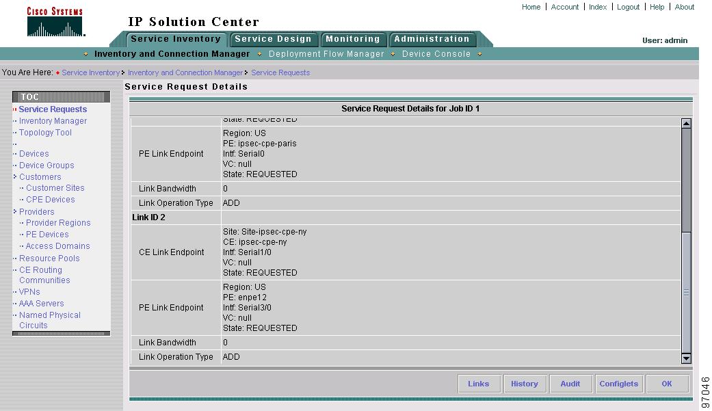This screenshot has height=411, width=712.
Task: Click the TOC panel header
Action: pyautogui.click(x=62, y=96)
